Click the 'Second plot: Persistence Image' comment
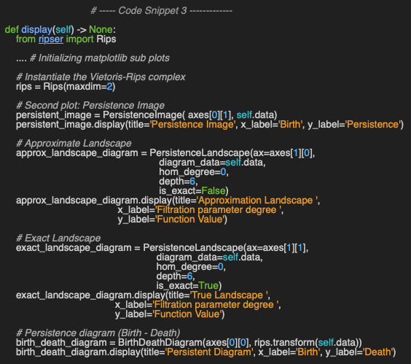 tap(90, 105)
